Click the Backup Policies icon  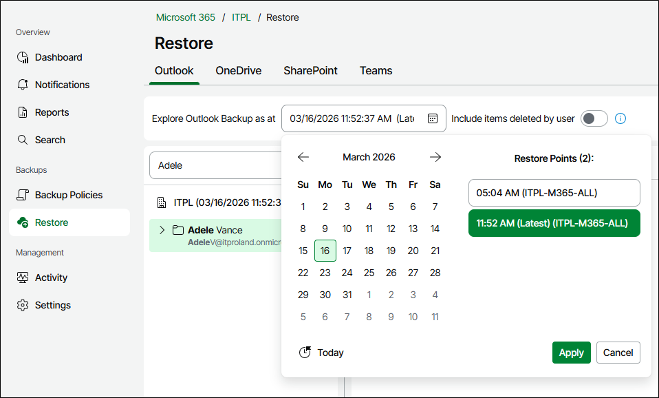coord(23,195)
